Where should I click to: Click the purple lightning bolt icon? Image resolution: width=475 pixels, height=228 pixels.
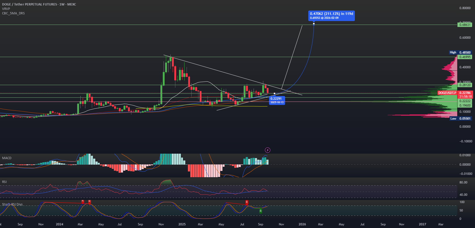[267, 150]
